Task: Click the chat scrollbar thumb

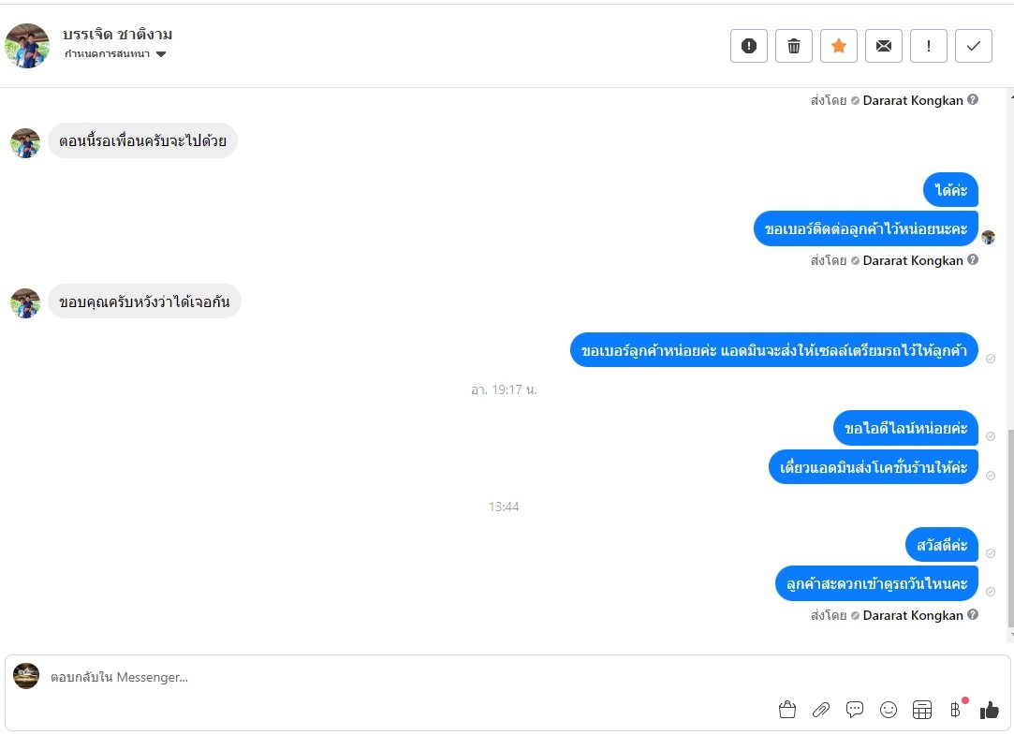Action: click(1010, 528)
